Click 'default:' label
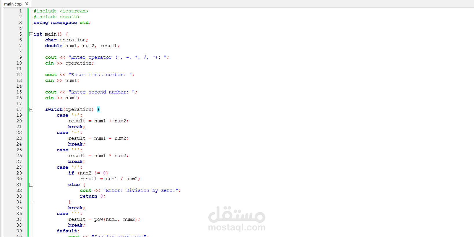Screen dimensions: 474x237 coord(68,231)
